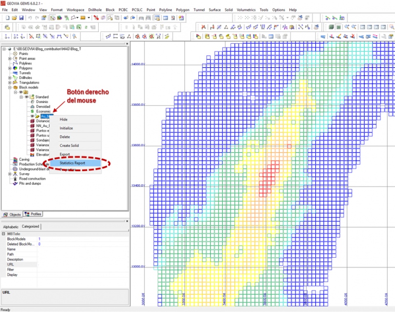This screenshot has width=395, height=312.
Task: Collapse the project root path node
Action: point(4,49)
